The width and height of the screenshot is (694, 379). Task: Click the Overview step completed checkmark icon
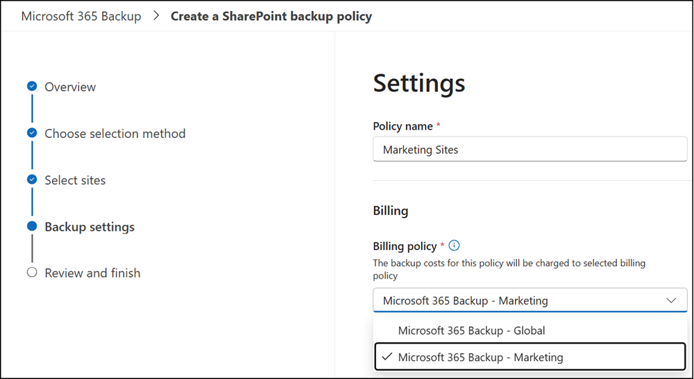click(x=32, y=86)
